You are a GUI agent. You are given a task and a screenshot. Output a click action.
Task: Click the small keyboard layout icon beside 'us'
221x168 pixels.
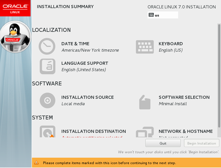(x=151, y=15)
